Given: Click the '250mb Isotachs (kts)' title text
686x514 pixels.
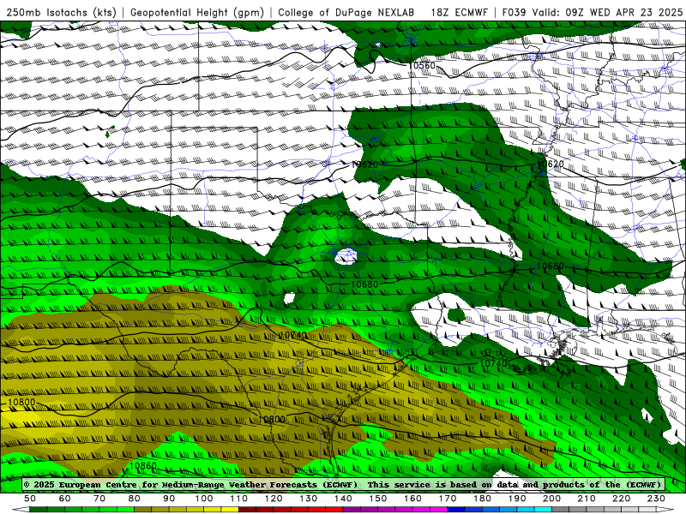Looking at the screenshot, I should (61, 13).
